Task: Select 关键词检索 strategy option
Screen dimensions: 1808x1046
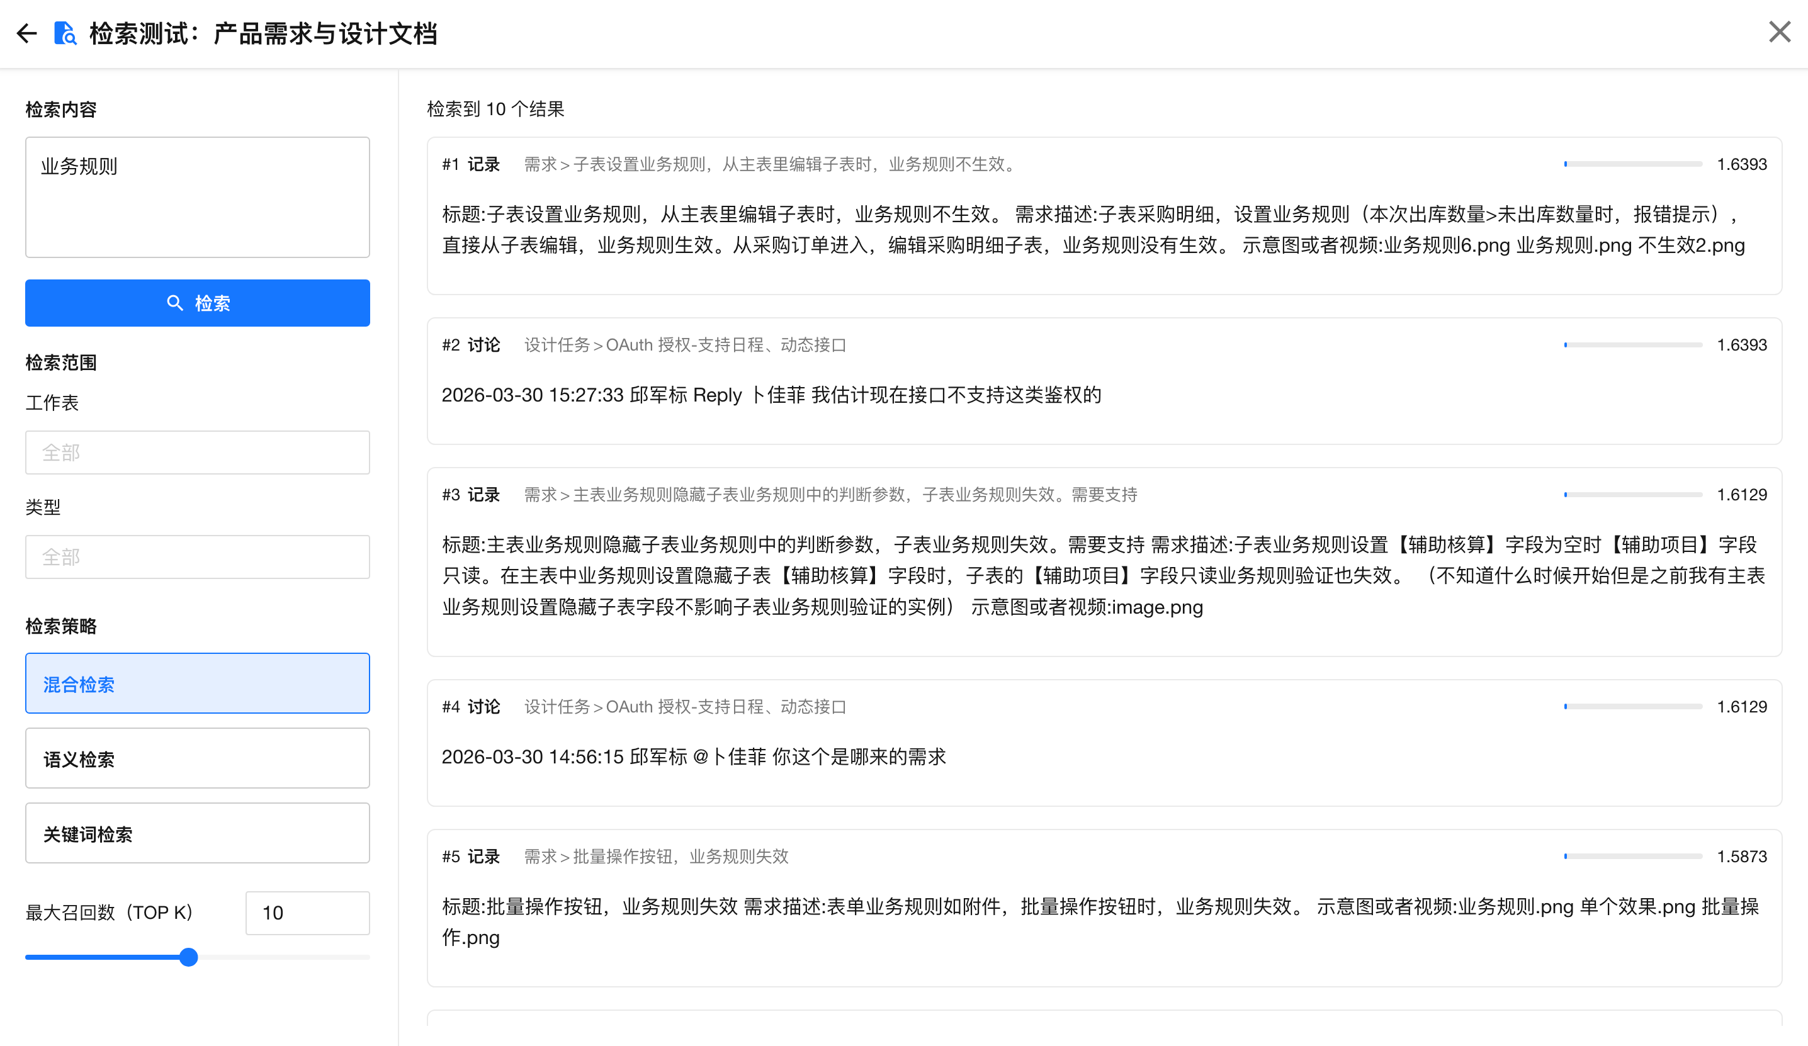Action: (x=197, y=833)
